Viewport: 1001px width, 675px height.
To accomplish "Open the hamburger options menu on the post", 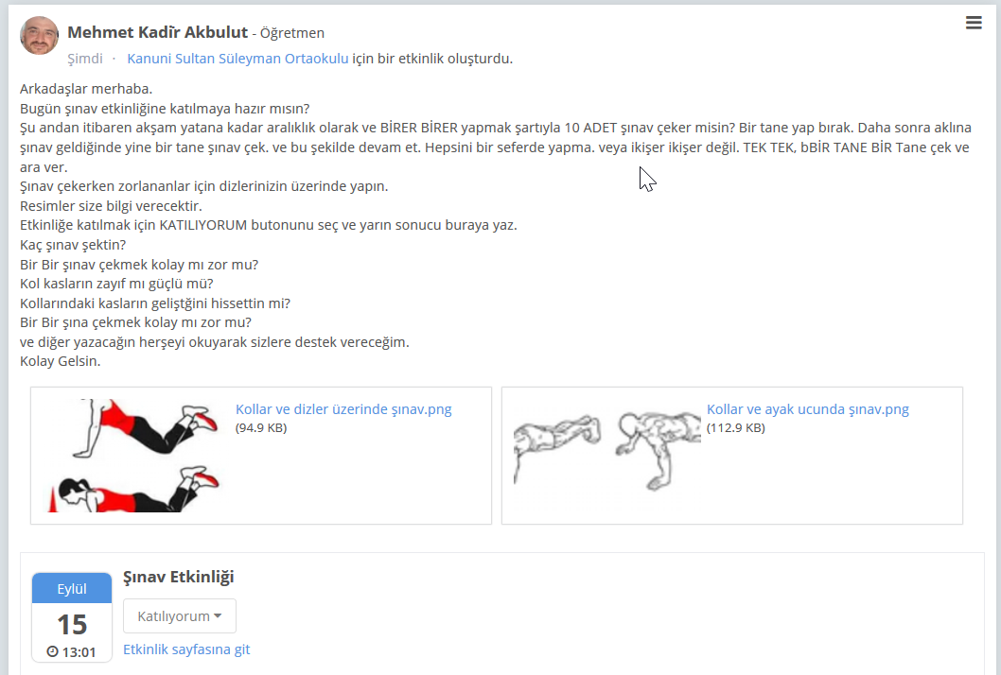I will (x=974, y=23).
